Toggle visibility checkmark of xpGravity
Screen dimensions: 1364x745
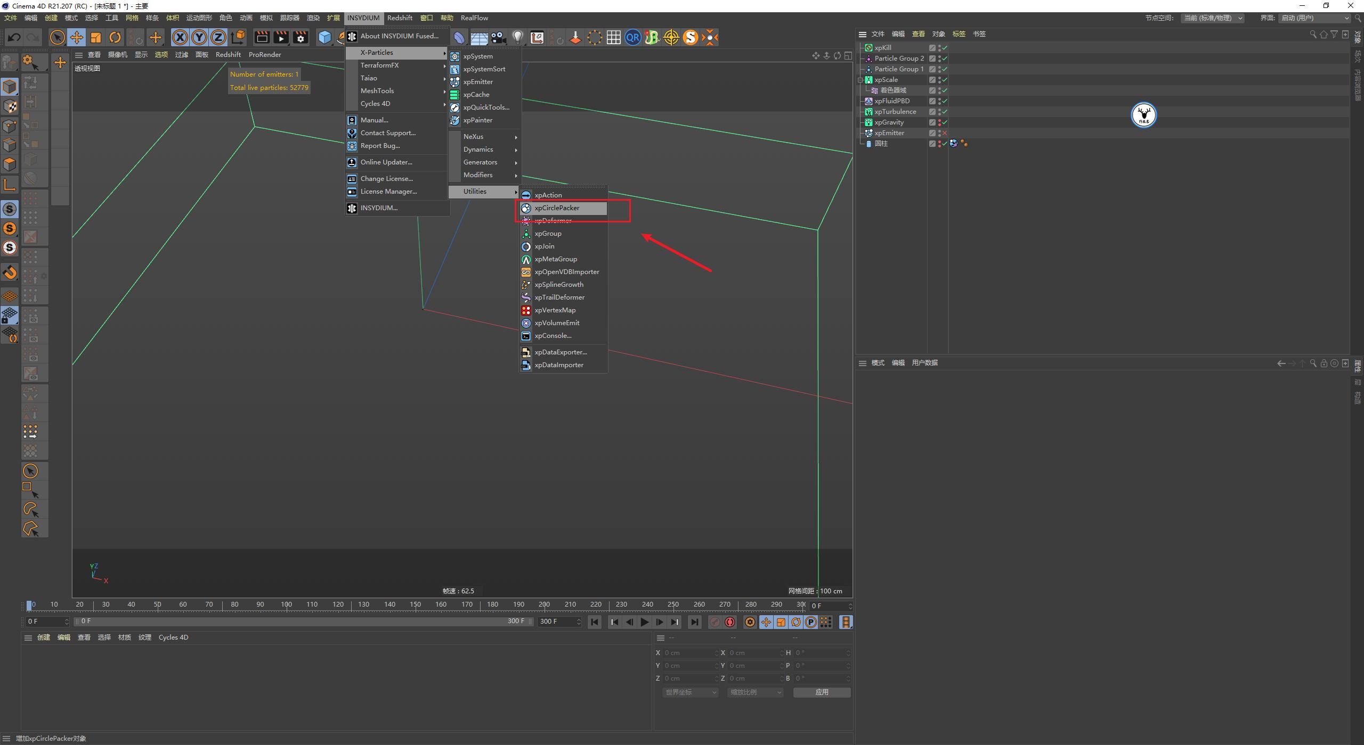coord(944,122)
